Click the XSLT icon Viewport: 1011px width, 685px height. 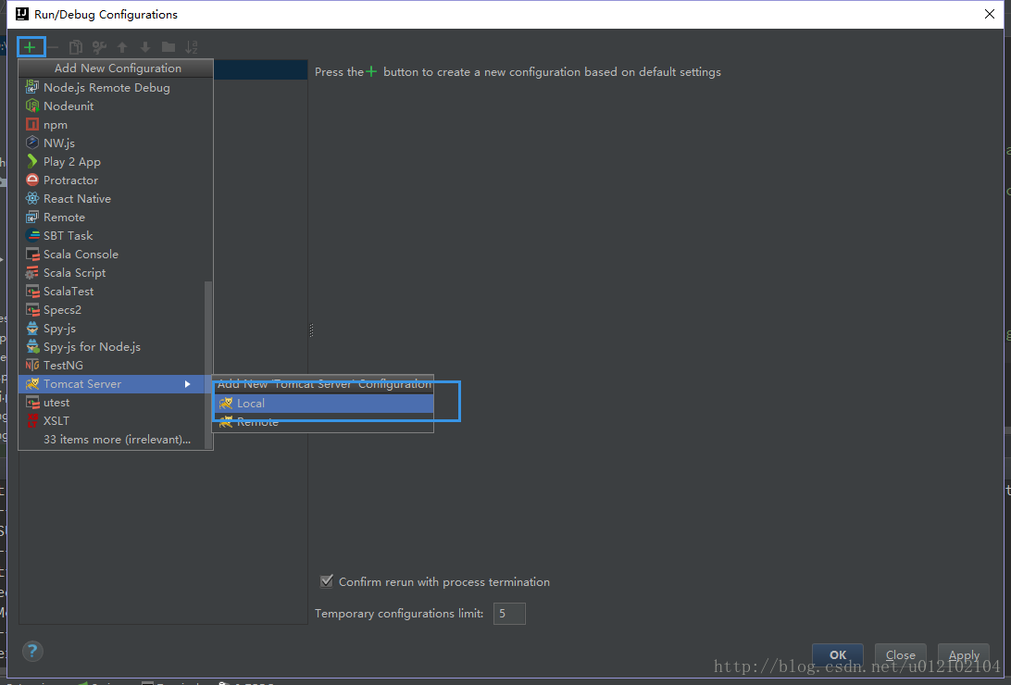point(32,420)
